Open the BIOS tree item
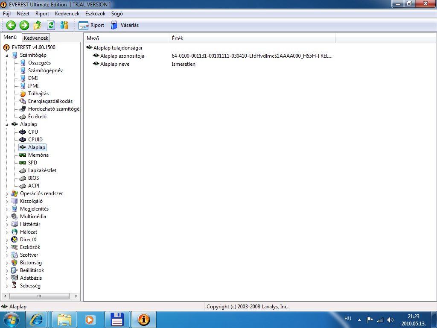This screenshot has width=437, height=328. [33, 178]
